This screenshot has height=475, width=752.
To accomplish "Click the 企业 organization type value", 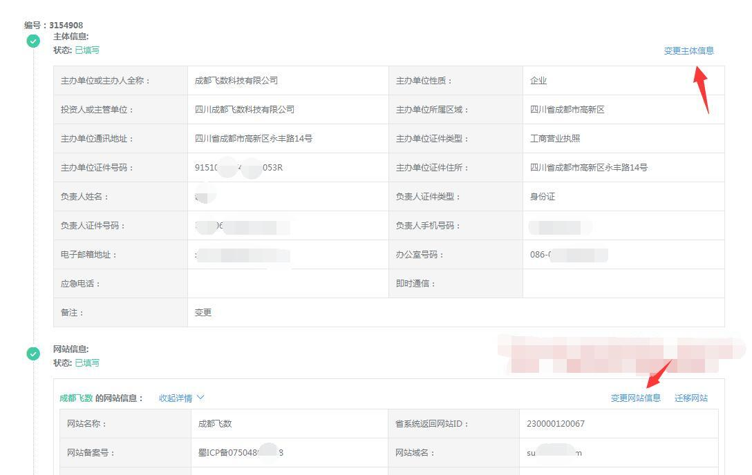I will [x=538, y=81].
